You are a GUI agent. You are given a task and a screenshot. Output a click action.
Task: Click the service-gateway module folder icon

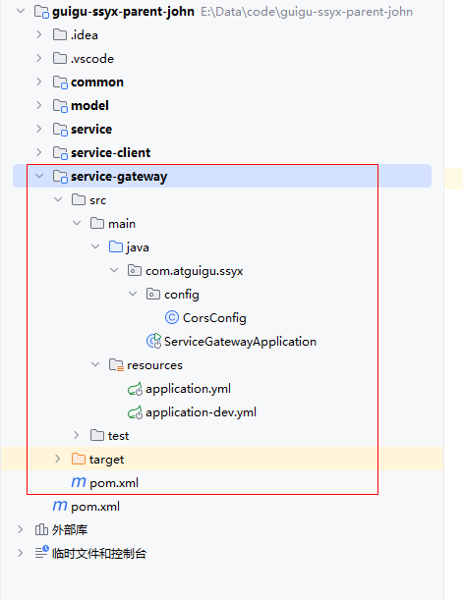[x=60, y=177]
